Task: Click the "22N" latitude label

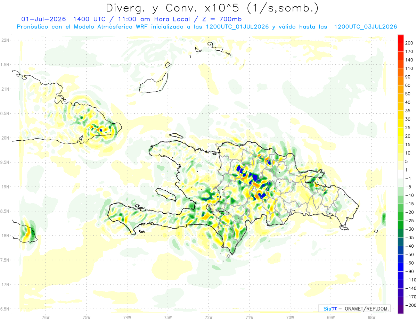Action: point(6,40)
